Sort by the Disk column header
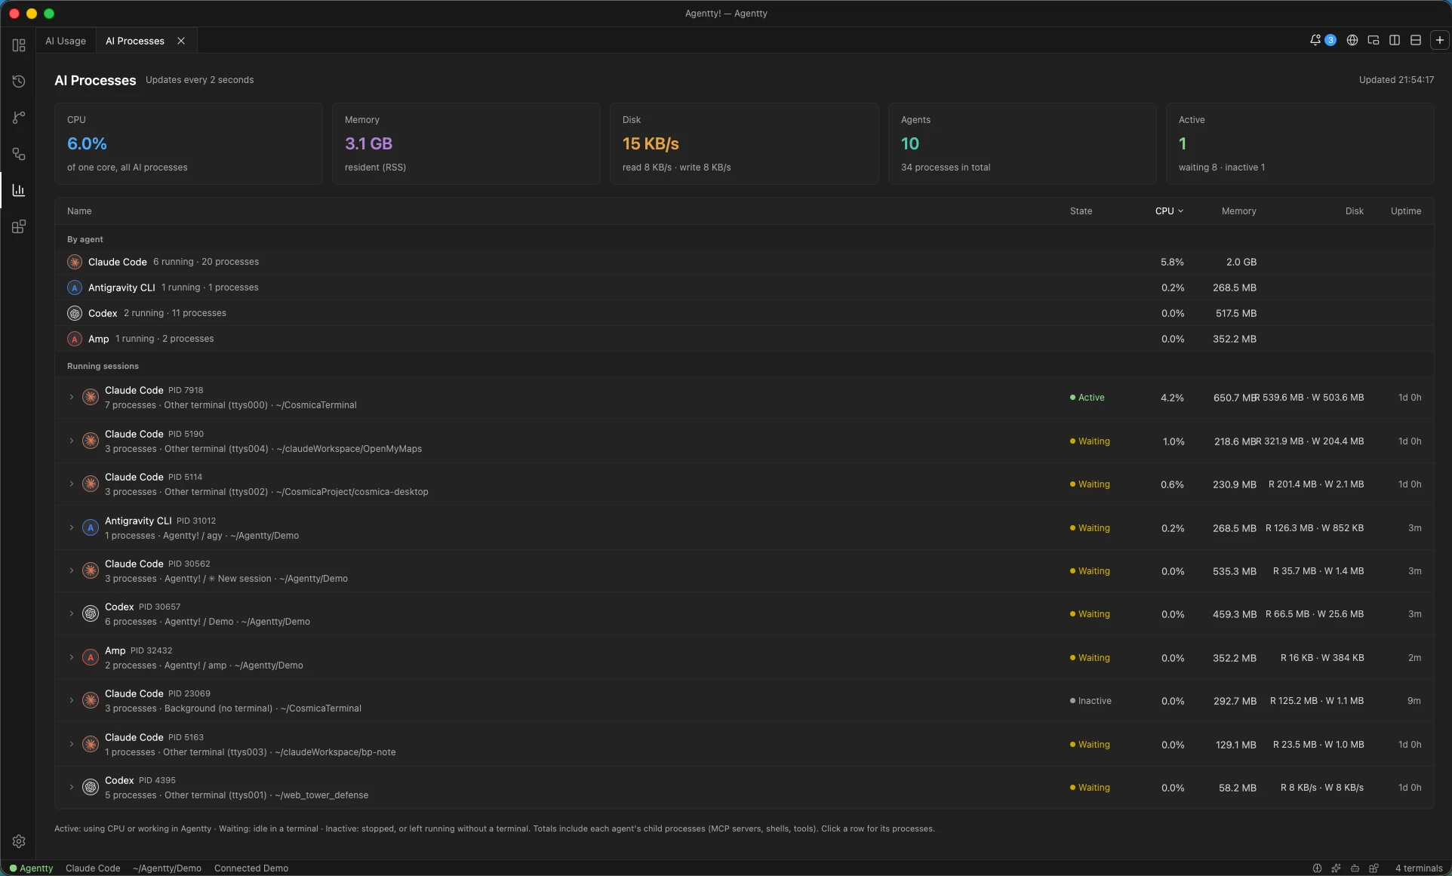 pos(1354,211)
